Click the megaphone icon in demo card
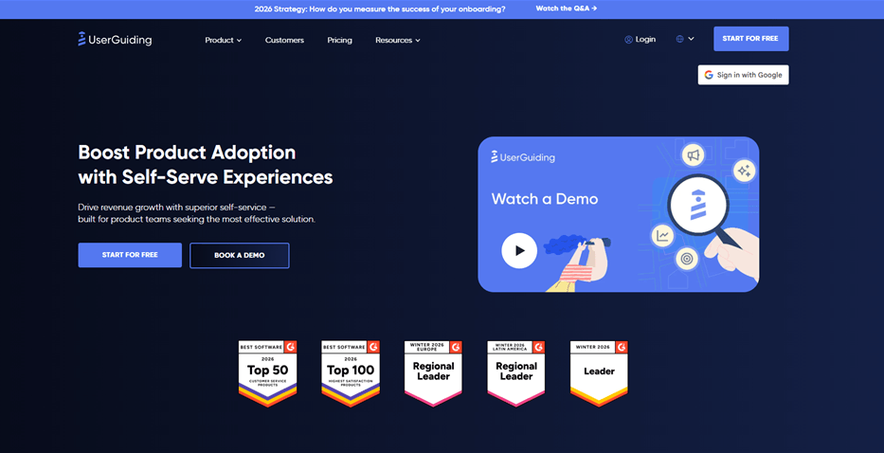 pyautogui.click(x=694, y=155)
